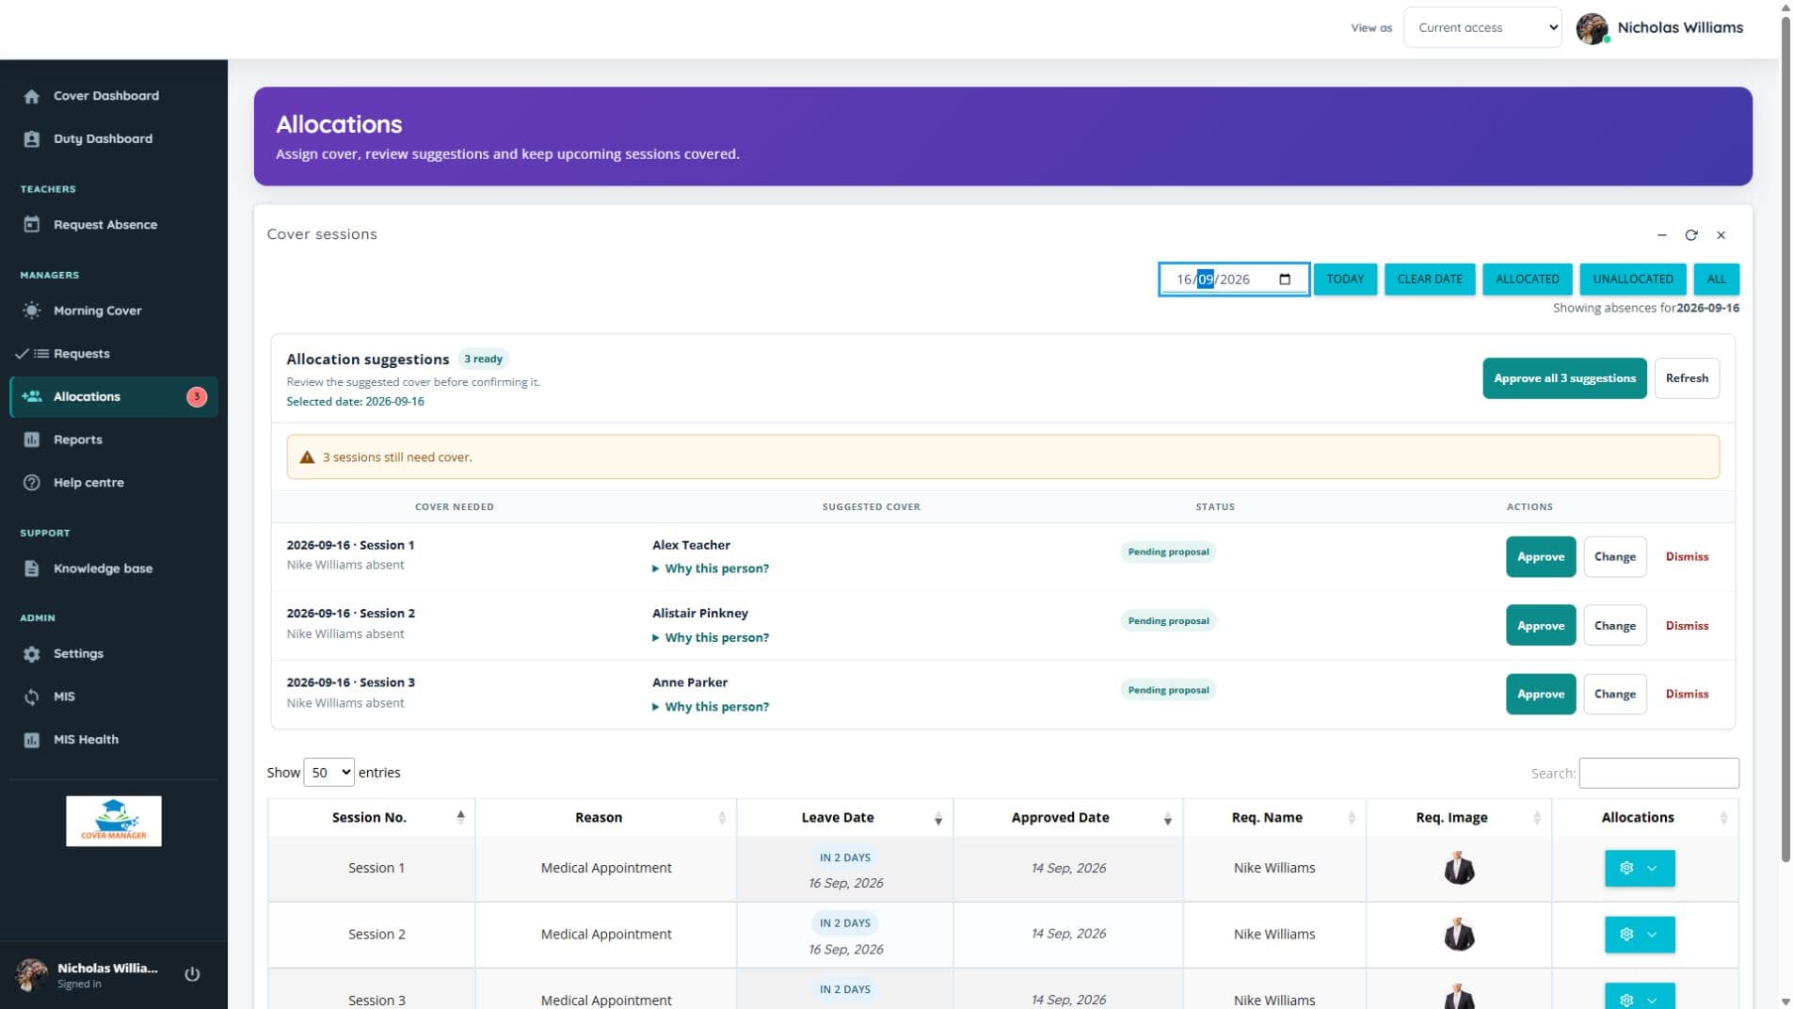Open the allocations dropdown for Session 2 row
This screenshot has width=1793, height=1009.
pos(1639,935)
